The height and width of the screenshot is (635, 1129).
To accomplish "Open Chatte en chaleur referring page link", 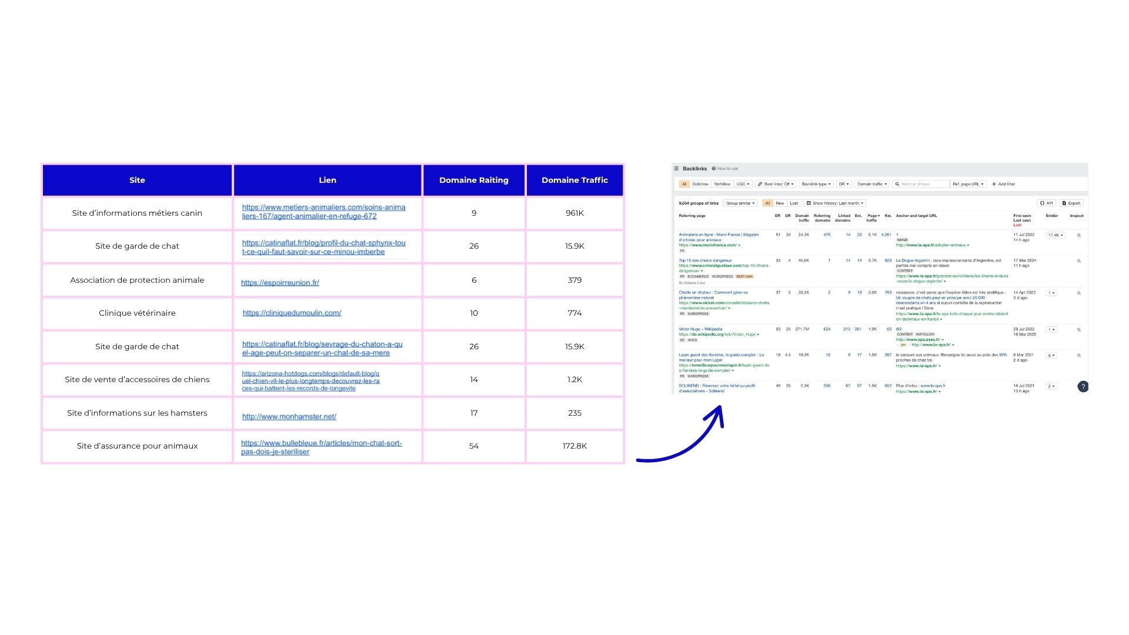I will [x=713, y=295].
